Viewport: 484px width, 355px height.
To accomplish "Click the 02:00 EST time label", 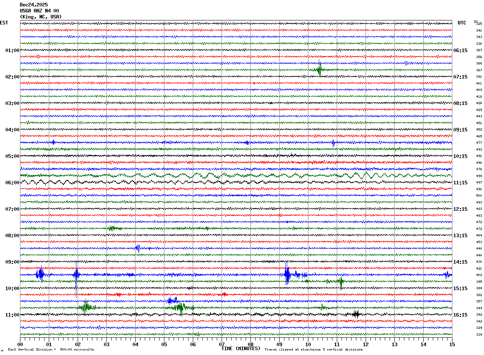I will click(x=12, y=77).
